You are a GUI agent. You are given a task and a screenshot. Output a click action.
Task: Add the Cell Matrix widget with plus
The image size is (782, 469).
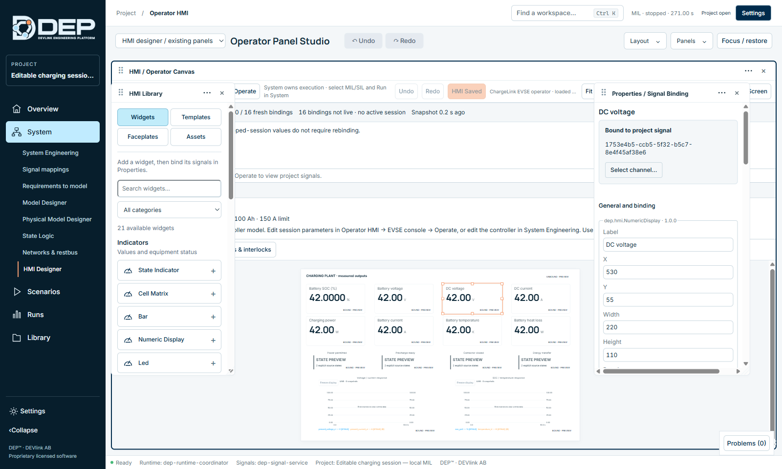coord(213,294)
